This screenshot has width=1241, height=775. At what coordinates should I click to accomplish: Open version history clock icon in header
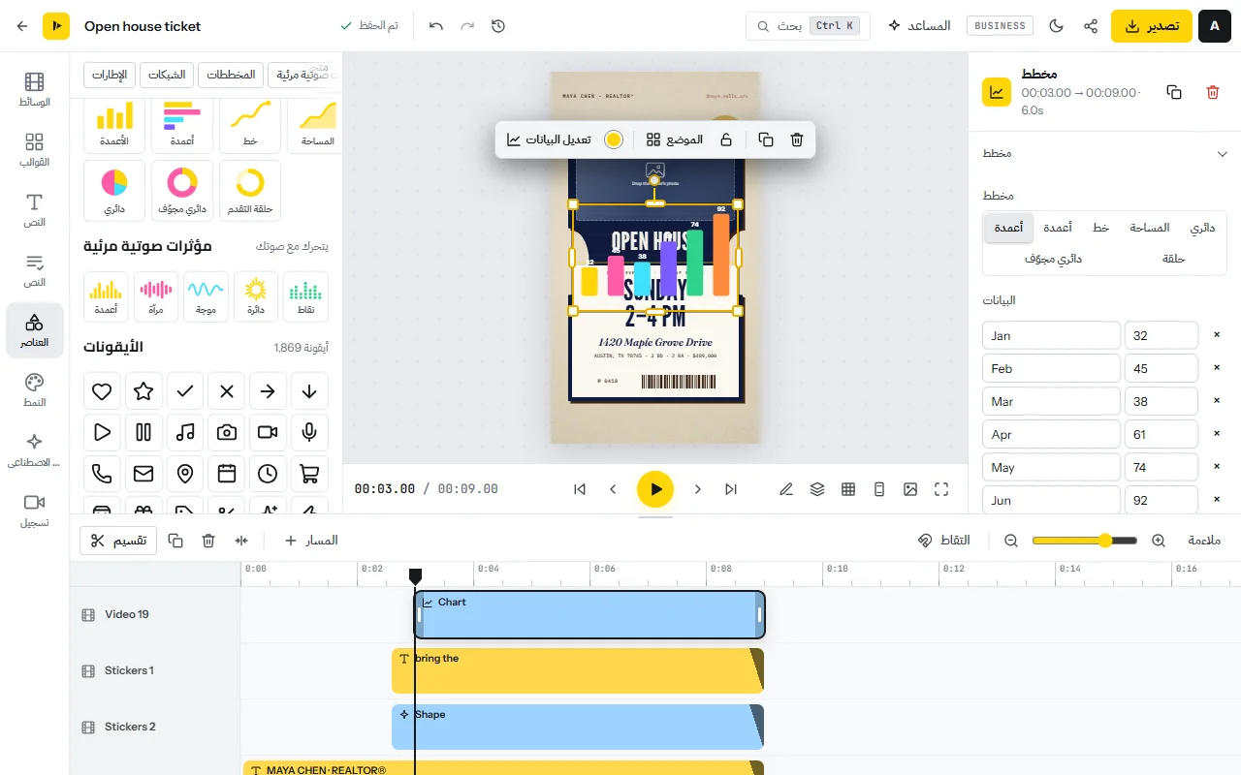pyautogui.click(x=498, y=26)
